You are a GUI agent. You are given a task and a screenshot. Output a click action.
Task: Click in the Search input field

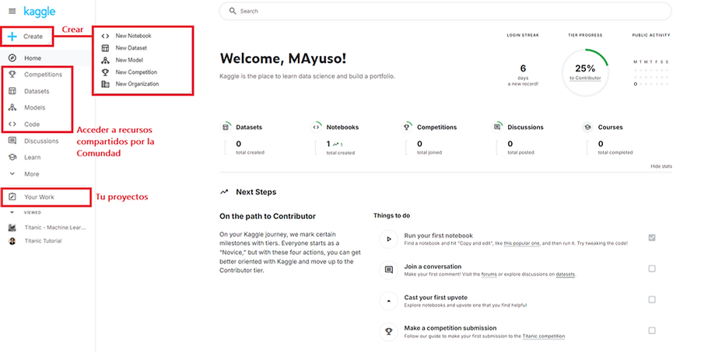point(445,11)
